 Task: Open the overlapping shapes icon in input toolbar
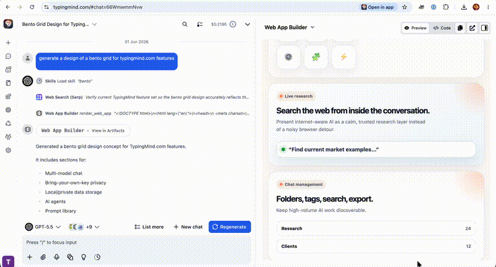(70, 257)
